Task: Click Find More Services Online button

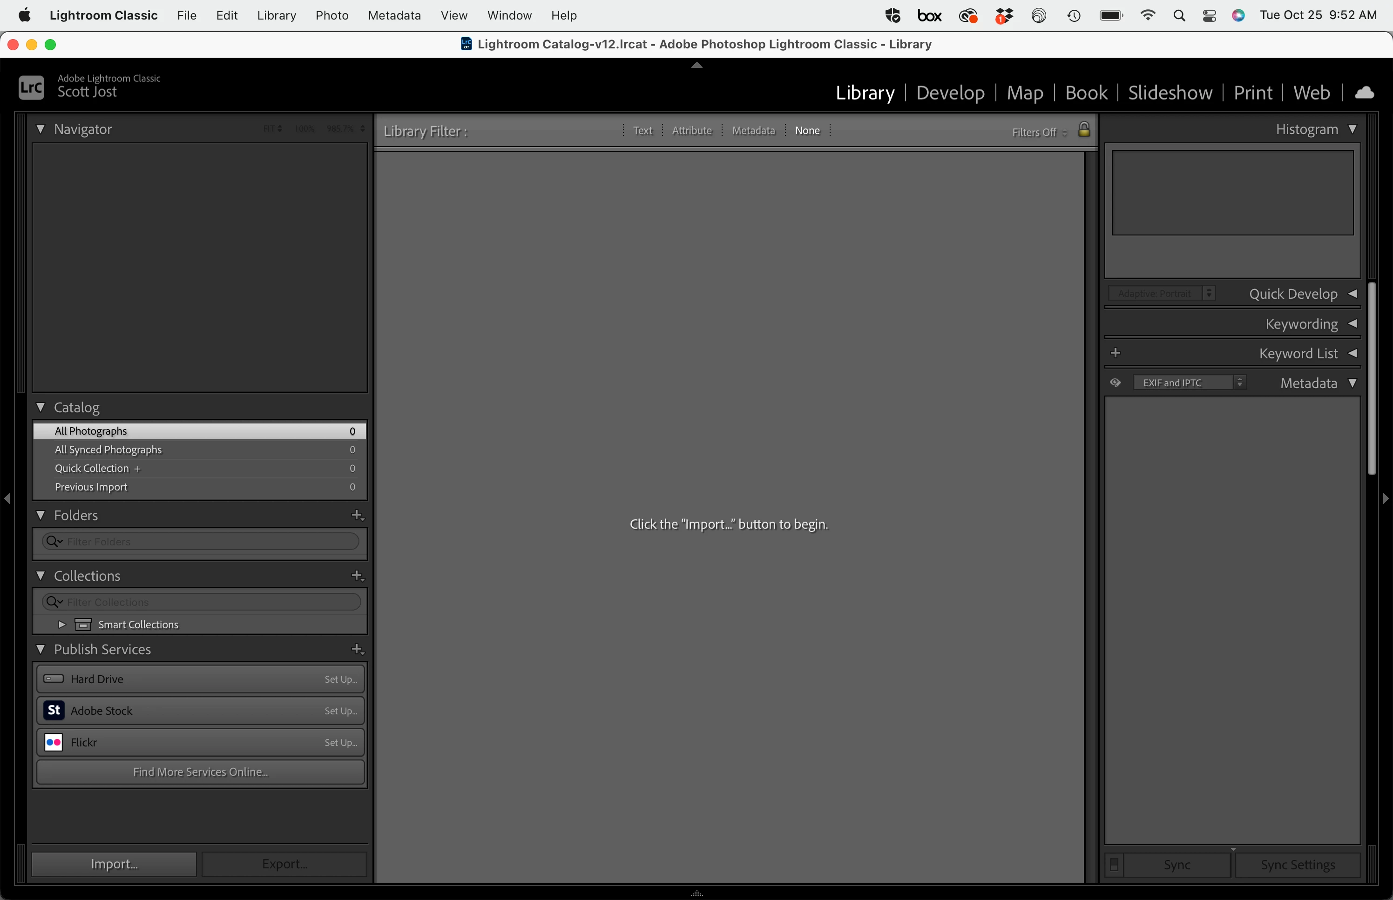Action: (201, 772)
